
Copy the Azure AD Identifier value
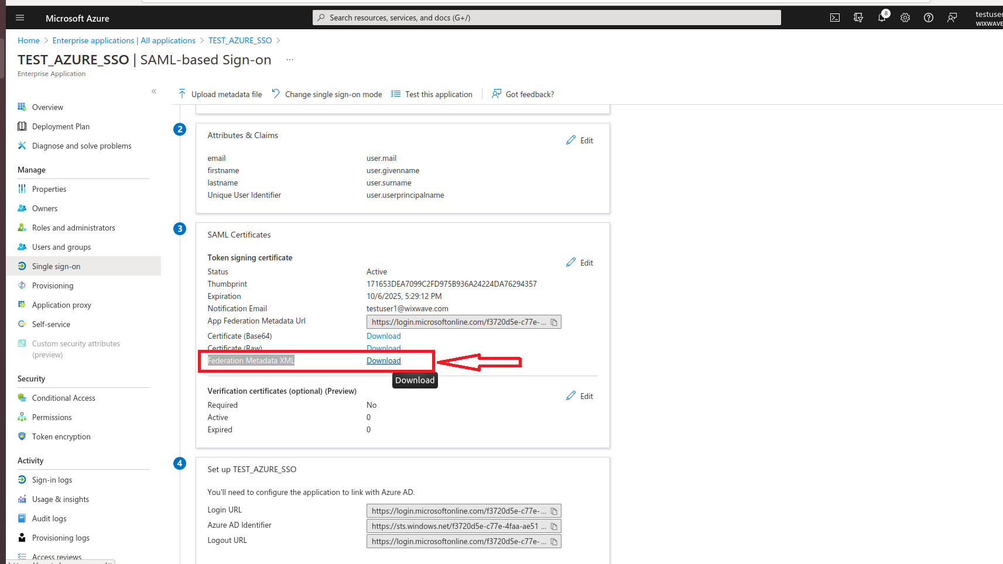554,527
